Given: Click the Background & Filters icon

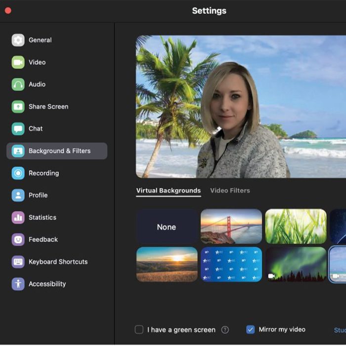Looking at the screenshot, I should pos(18,151).
